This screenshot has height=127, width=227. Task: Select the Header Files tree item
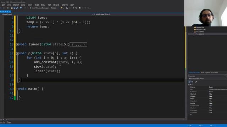[200, 27]
